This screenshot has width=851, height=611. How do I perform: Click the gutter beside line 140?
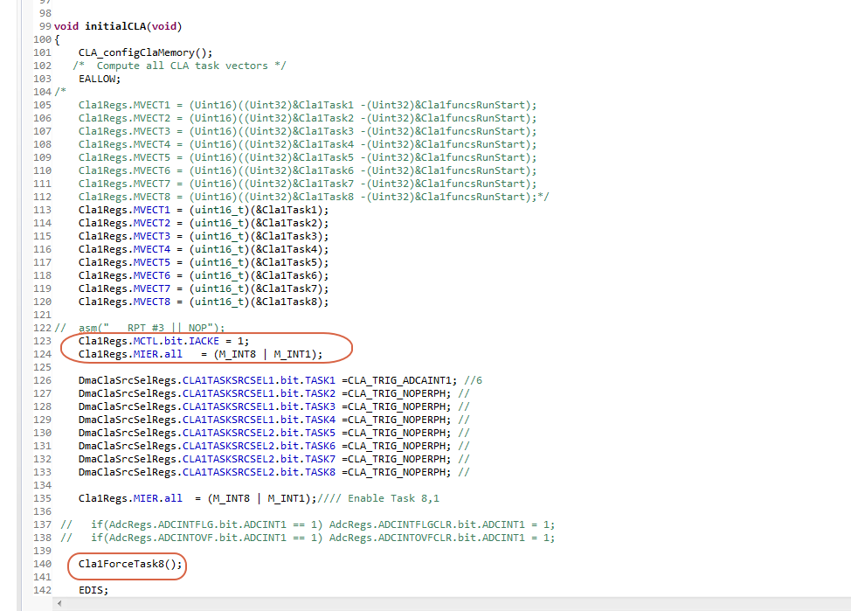tap(40, 565)
